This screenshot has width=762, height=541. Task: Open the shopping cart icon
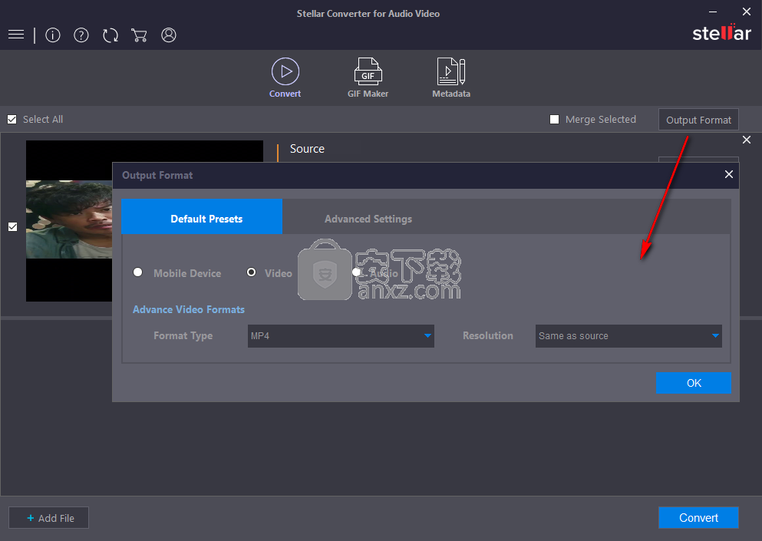coord(139,35)
